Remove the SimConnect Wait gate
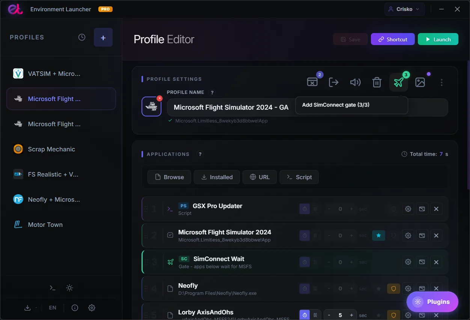This screenshot has width=470, height=320. coord(436,262)
